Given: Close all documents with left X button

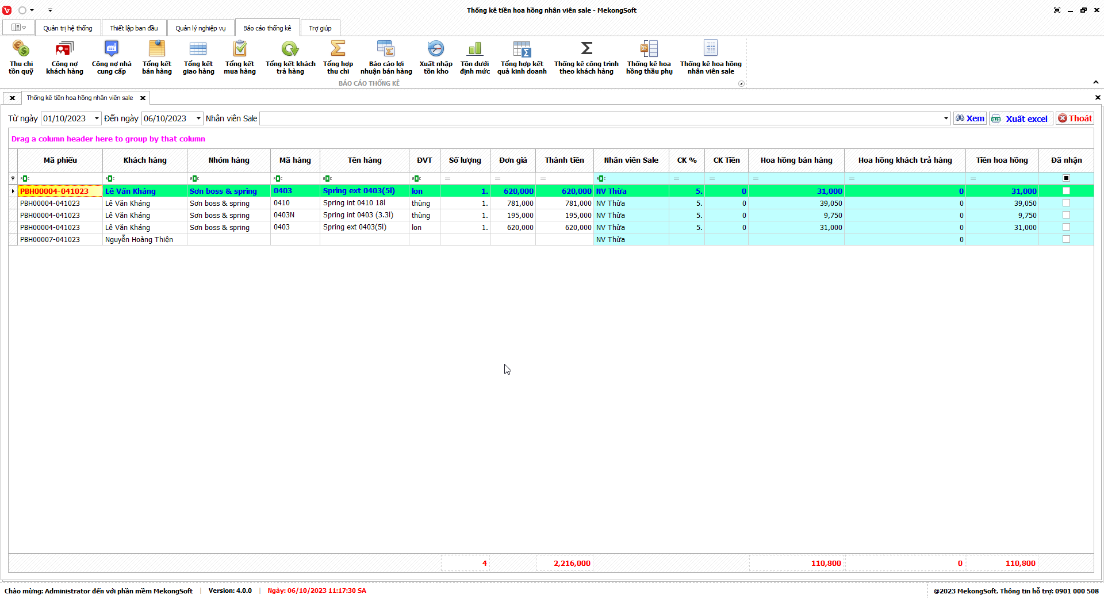Looking at the screenshot, I should (x=12, y=98).
